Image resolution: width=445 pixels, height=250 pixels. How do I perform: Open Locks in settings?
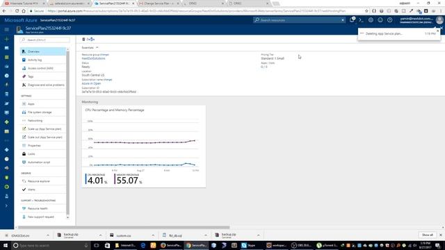click(43, 154)
